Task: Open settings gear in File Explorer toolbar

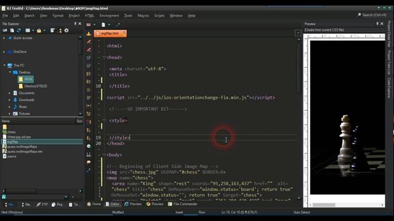Action: point(66,31)
